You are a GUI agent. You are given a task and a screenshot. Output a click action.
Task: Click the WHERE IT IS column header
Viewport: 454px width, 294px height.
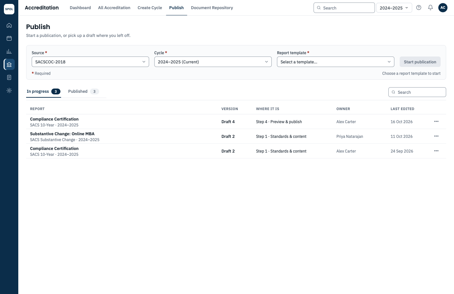[x=268, y=109]
